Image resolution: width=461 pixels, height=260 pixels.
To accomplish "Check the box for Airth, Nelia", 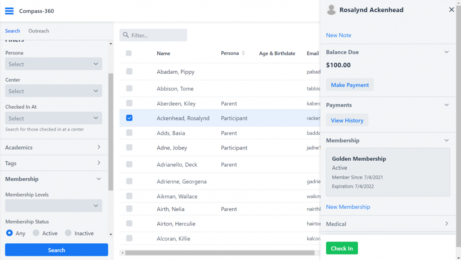I will click(129, 209).
